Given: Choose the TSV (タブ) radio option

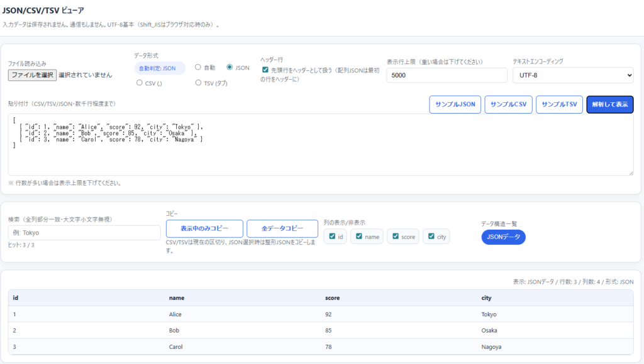Looking at the screenshot, I should pyautogui.click(x=198, y=83).
